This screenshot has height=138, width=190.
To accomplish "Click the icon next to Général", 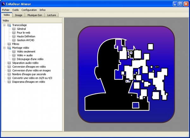I will pyautogui.click(x=14, y=29).
